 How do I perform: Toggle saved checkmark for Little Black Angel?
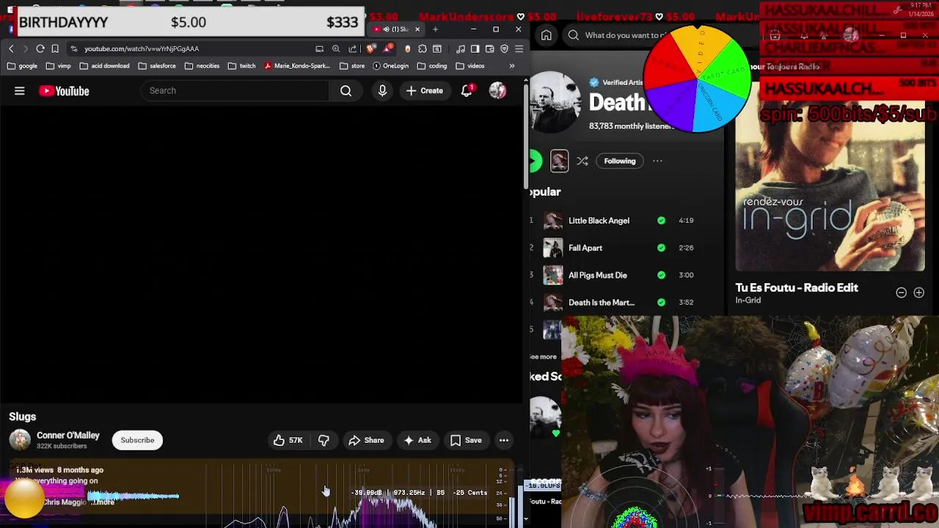(x=662, y=220)
